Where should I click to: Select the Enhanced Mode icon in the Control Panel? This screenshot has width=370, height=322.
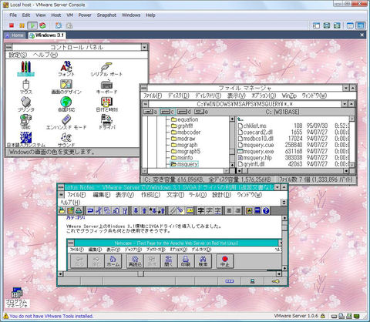[66, 122]
